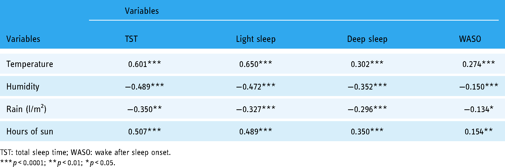
Task: Select the Light sleep column header
Action: point(256,39)
